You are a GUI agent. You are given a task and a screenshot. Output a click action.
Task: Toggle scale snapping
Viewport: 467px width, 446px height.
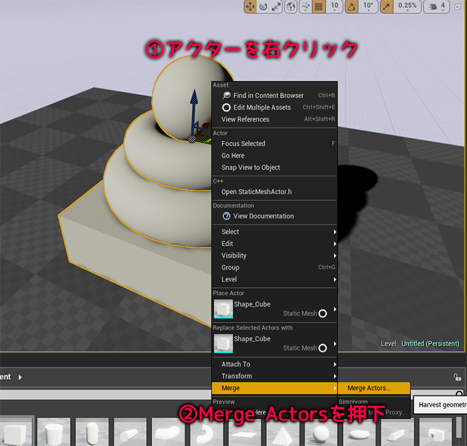coord(386,6)
